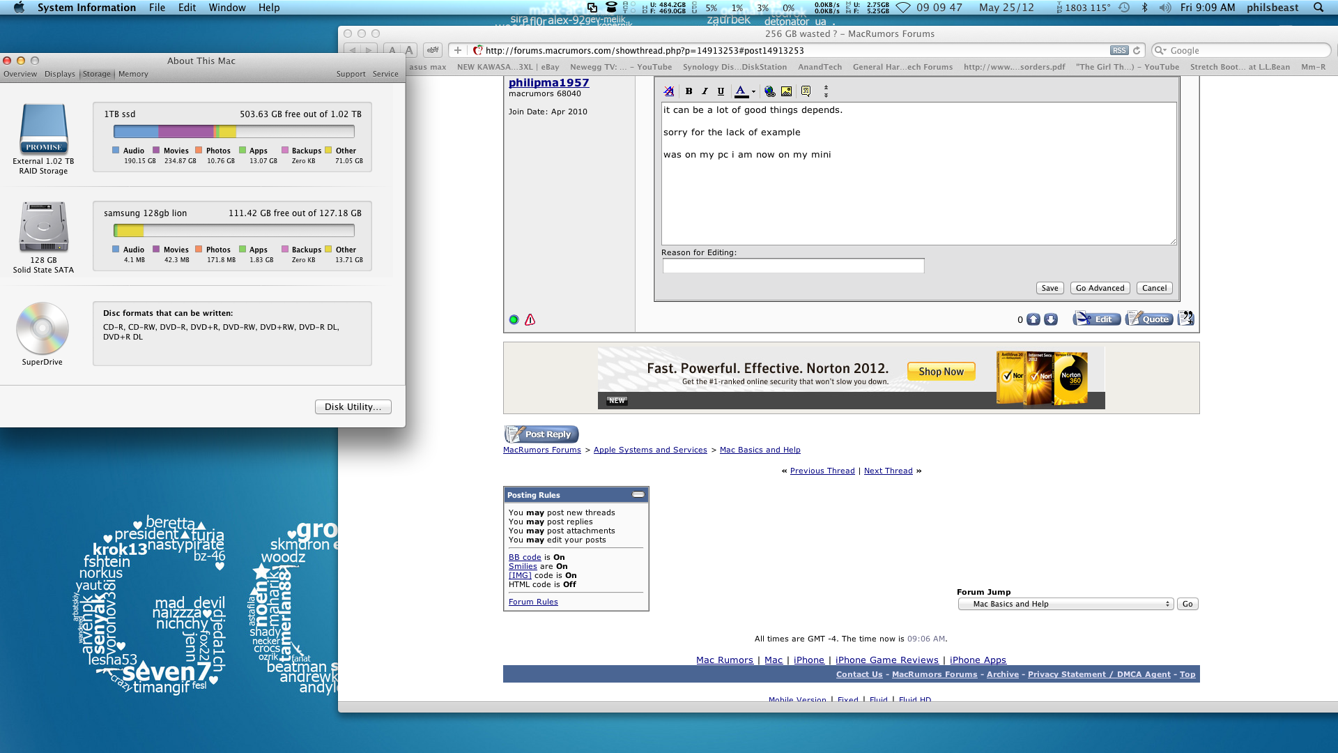Click editor size adjust arrows
Image resolution: width=1338 pixels, height=753 pixels.
(826, 91)
